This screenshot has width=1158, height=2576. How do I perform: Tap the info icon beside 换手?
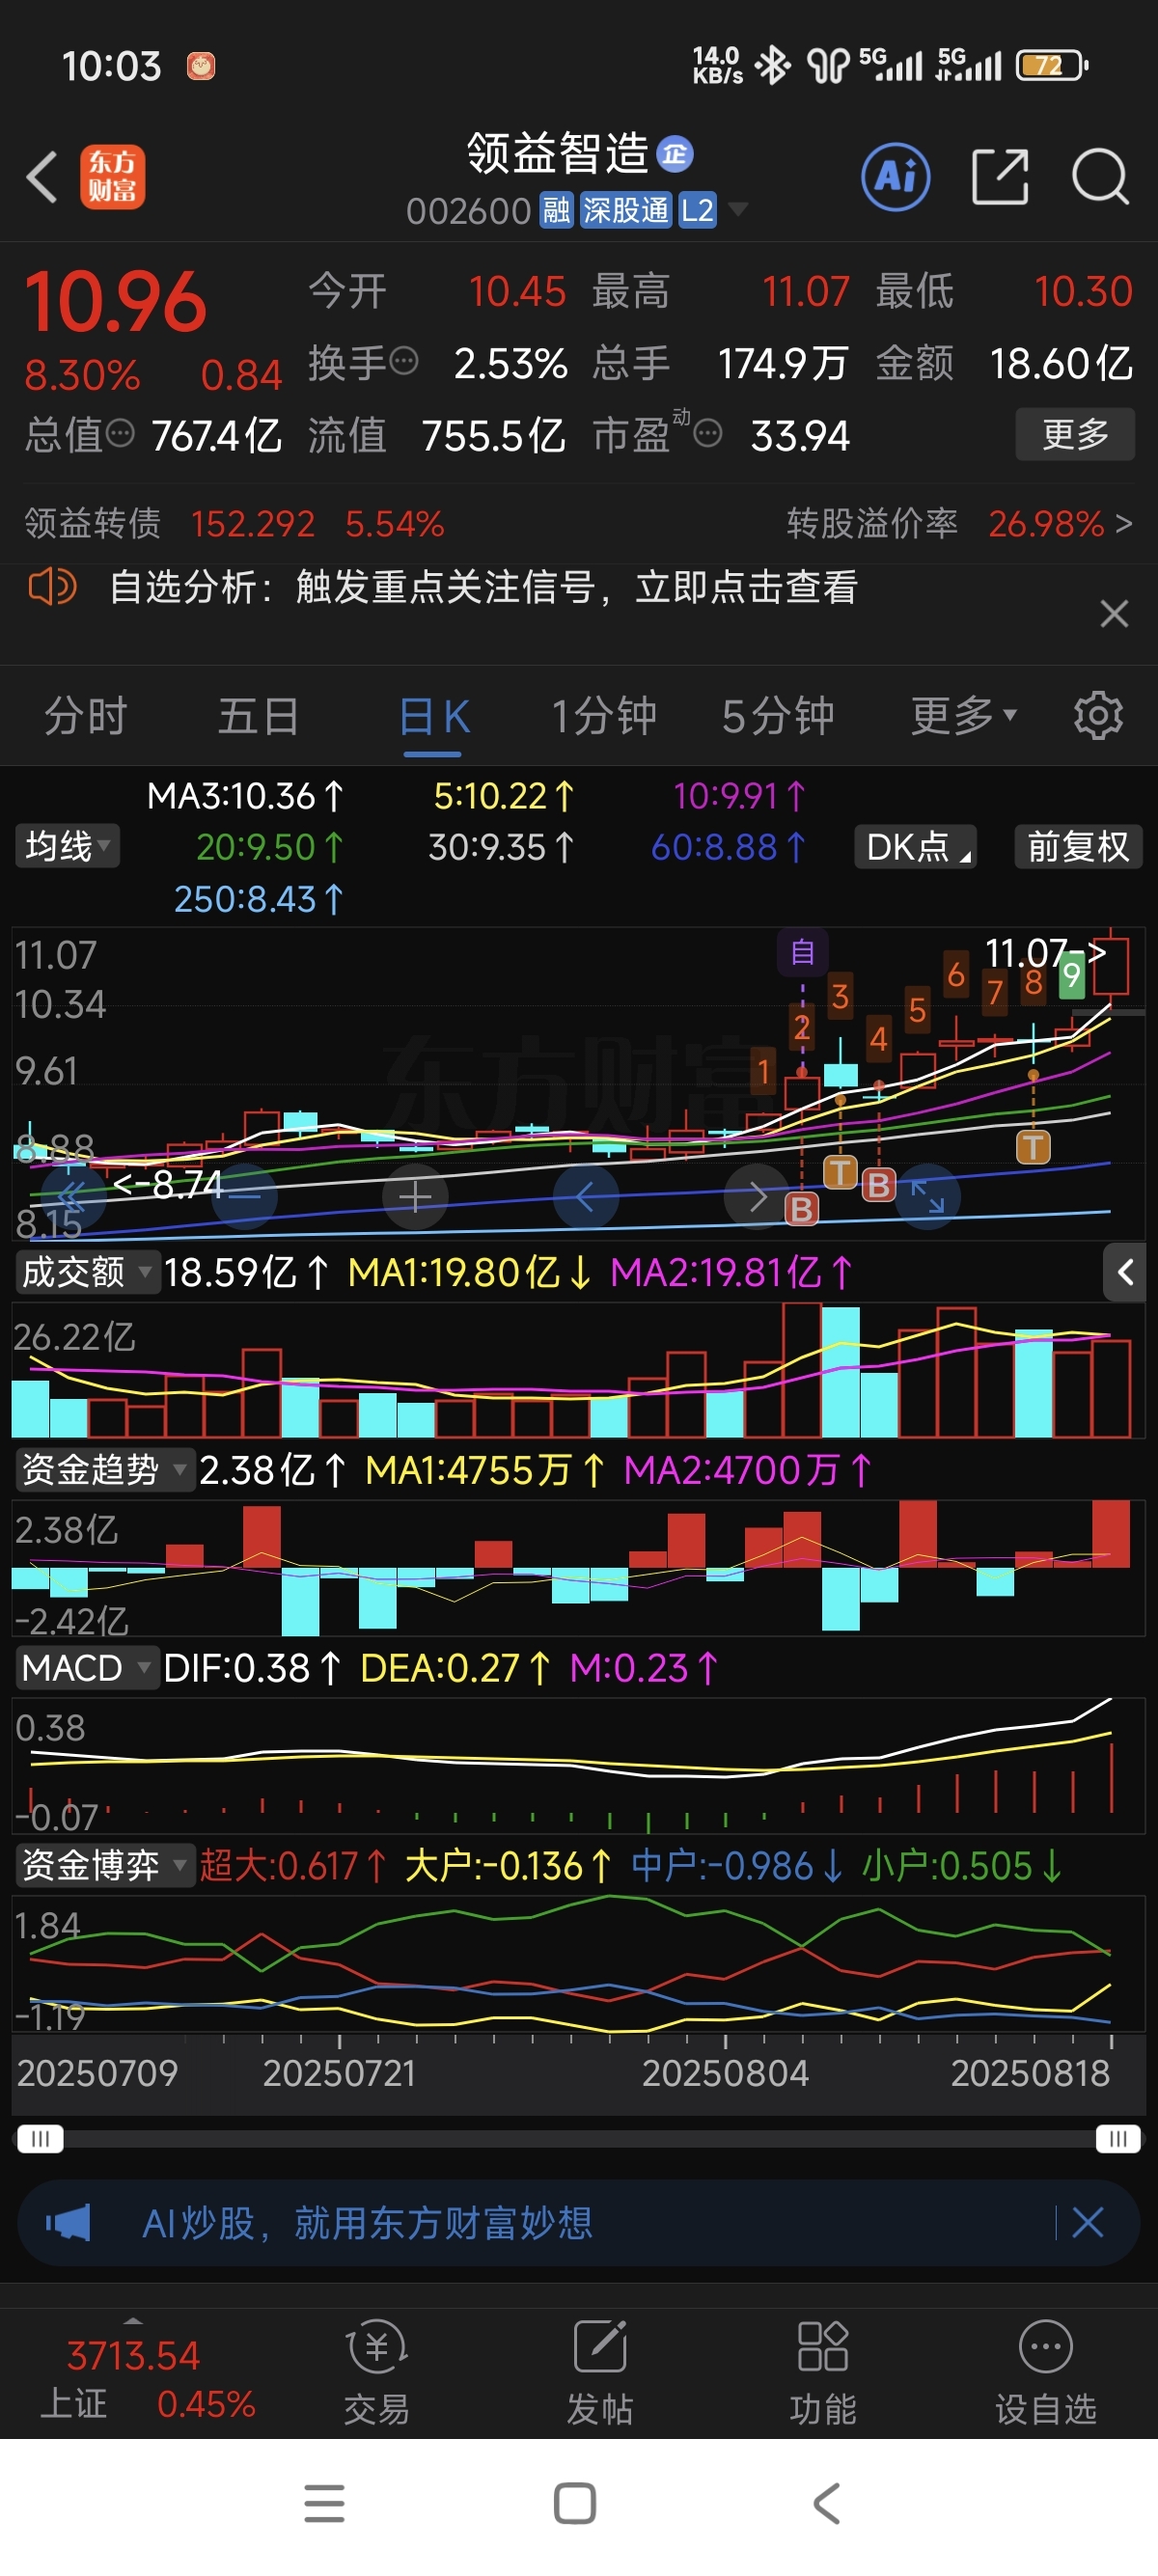pos(403,361)
